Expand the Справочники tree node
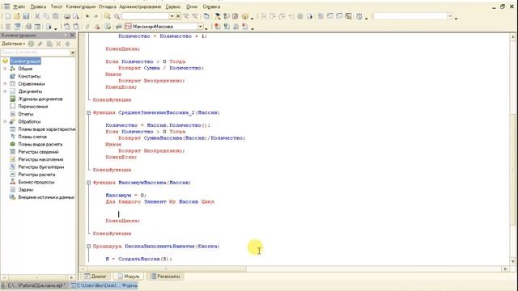 (x=5, y=84)
